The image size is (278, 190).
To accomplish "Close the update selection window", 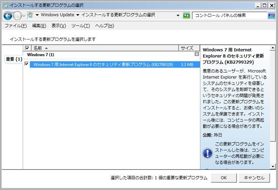I will tap(271, 6).
